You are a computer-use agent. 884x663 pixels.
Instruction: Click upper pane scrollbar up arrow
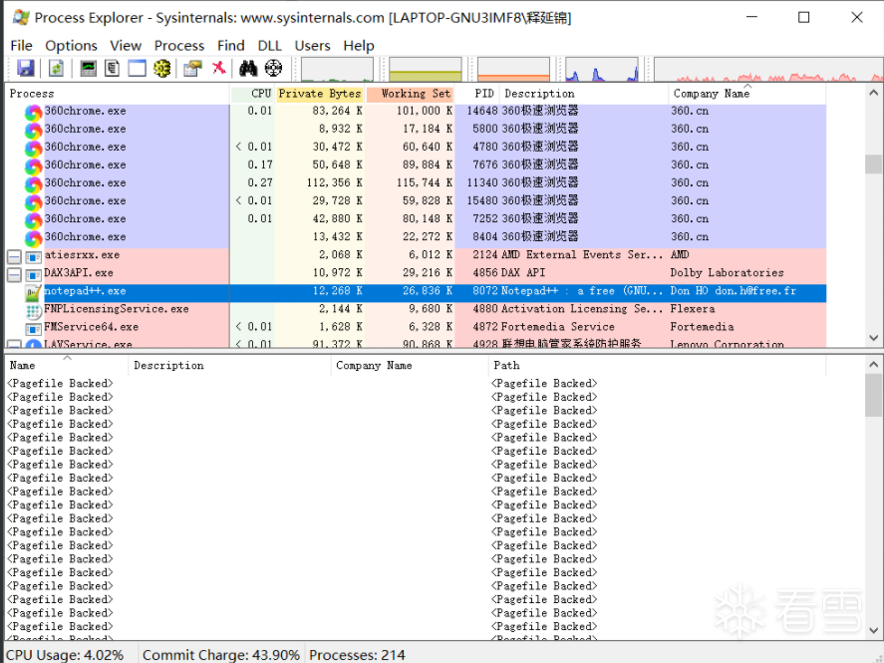(x=874, y=93)
